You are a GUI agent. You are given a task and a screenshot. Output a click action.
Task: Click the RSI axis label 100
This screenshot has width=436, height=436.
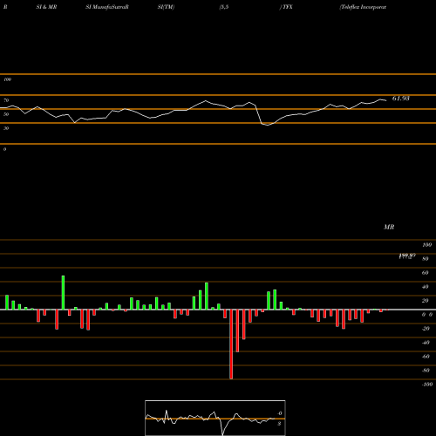click(8, 79)
